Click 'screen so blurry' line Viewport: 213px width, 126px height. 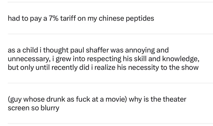point(34,108)
